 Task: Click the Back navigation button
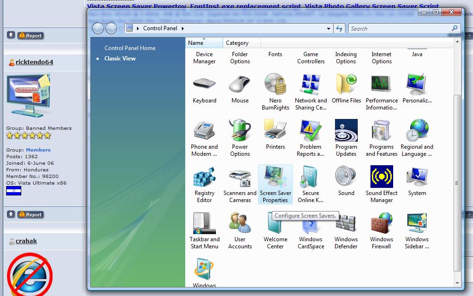(x=98, y=29)
